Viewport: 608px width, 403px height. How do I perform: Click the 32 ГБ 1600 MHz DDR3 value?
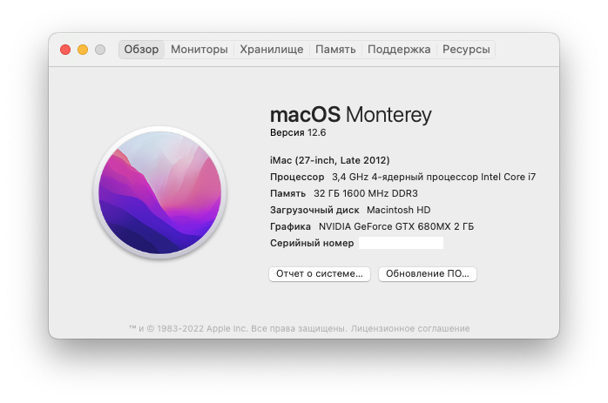(x=366, y=193)
